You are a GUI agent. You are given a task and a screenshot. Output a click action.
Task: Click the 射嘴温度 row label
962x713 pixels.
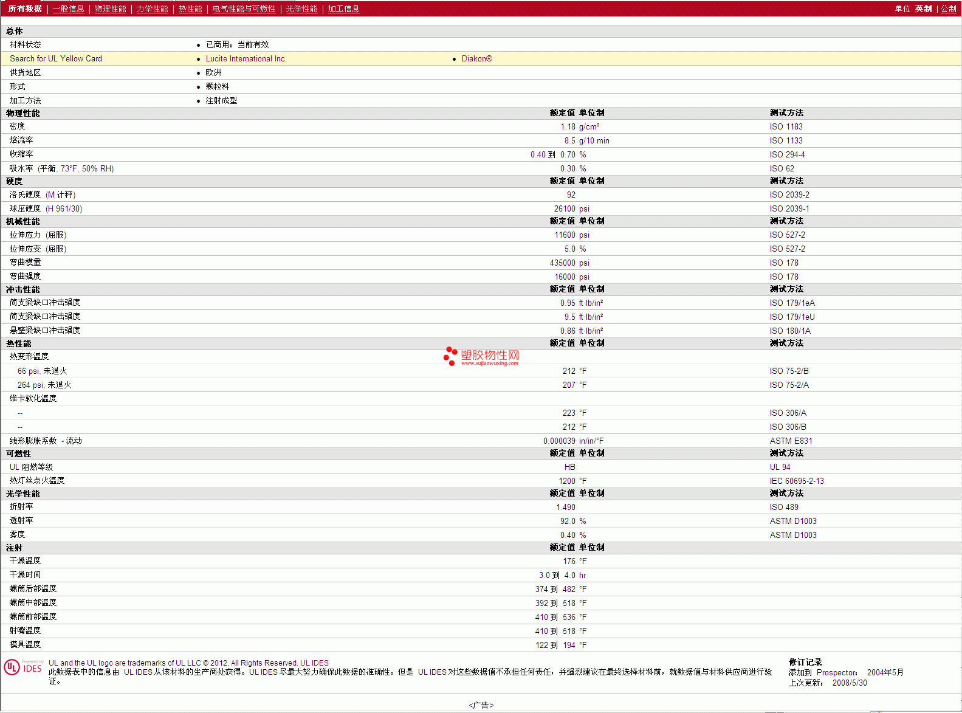25,631
